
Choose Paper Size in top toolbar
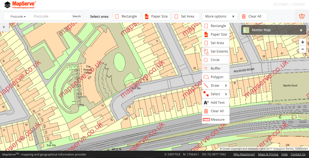pos(156,16)
